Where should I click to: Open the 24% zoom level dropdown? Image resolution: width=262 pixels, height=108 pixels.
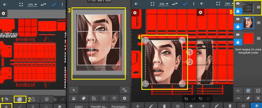[32, 5]
